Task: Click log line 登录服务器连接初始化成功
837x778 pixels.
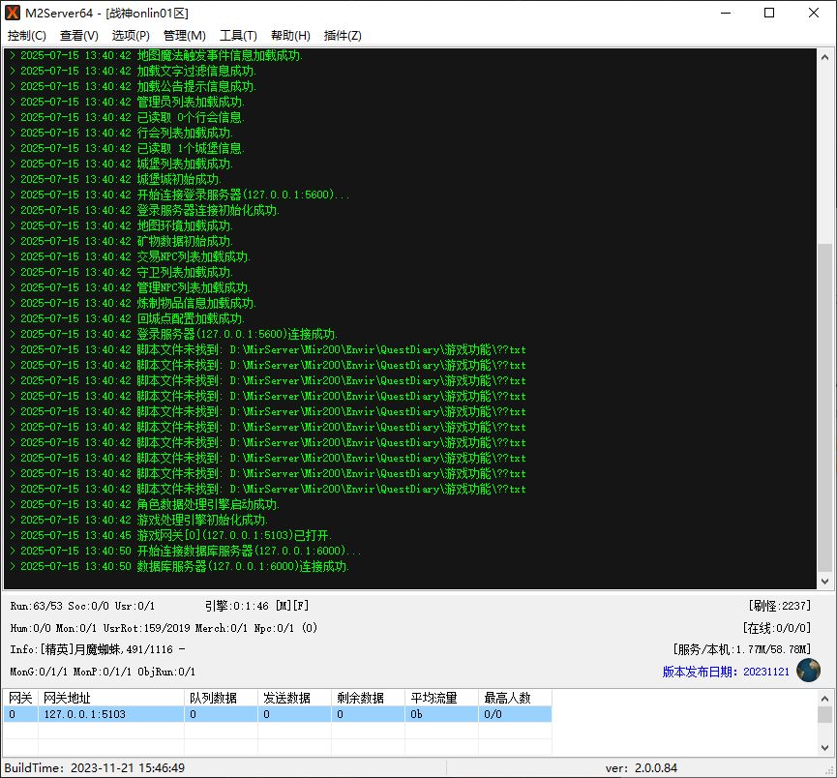Action: 144,210
